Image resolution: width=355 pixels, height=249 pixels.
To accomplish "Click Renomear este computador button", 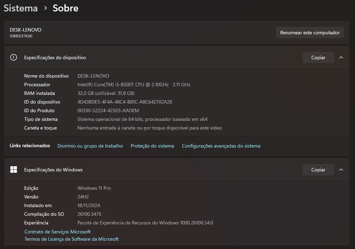I will (x=310, y=33).
